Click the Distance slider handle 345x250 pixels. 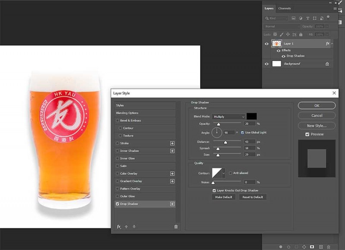[x=225, y=142]
